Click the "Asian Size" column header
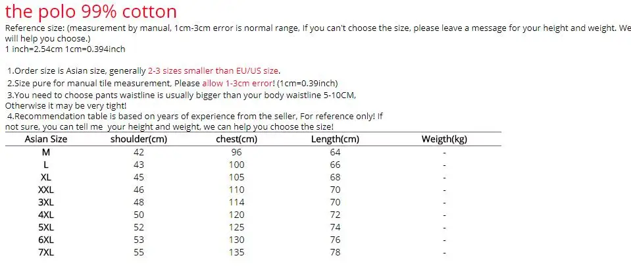Viewport: 631px width, 266px height. [x=46, y=139]
